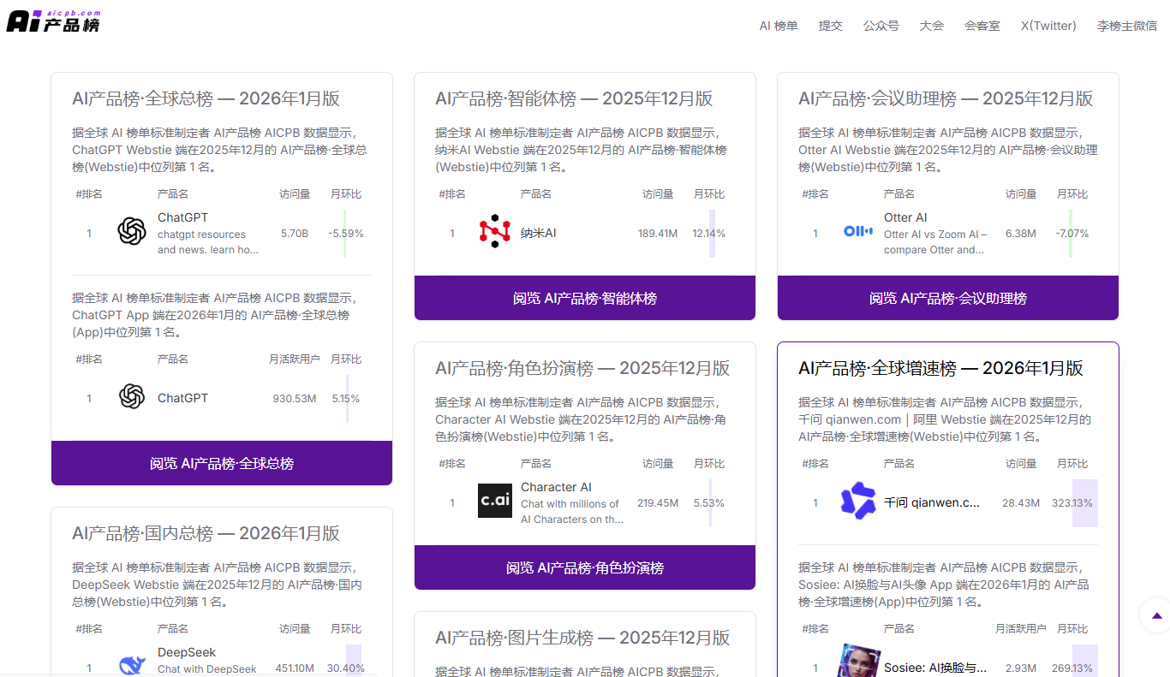This screenshot has width=1170, height=677.
Task: Click the 阅览 AI产品榜·全球总榜 button
Action: [x=222, y=463]
